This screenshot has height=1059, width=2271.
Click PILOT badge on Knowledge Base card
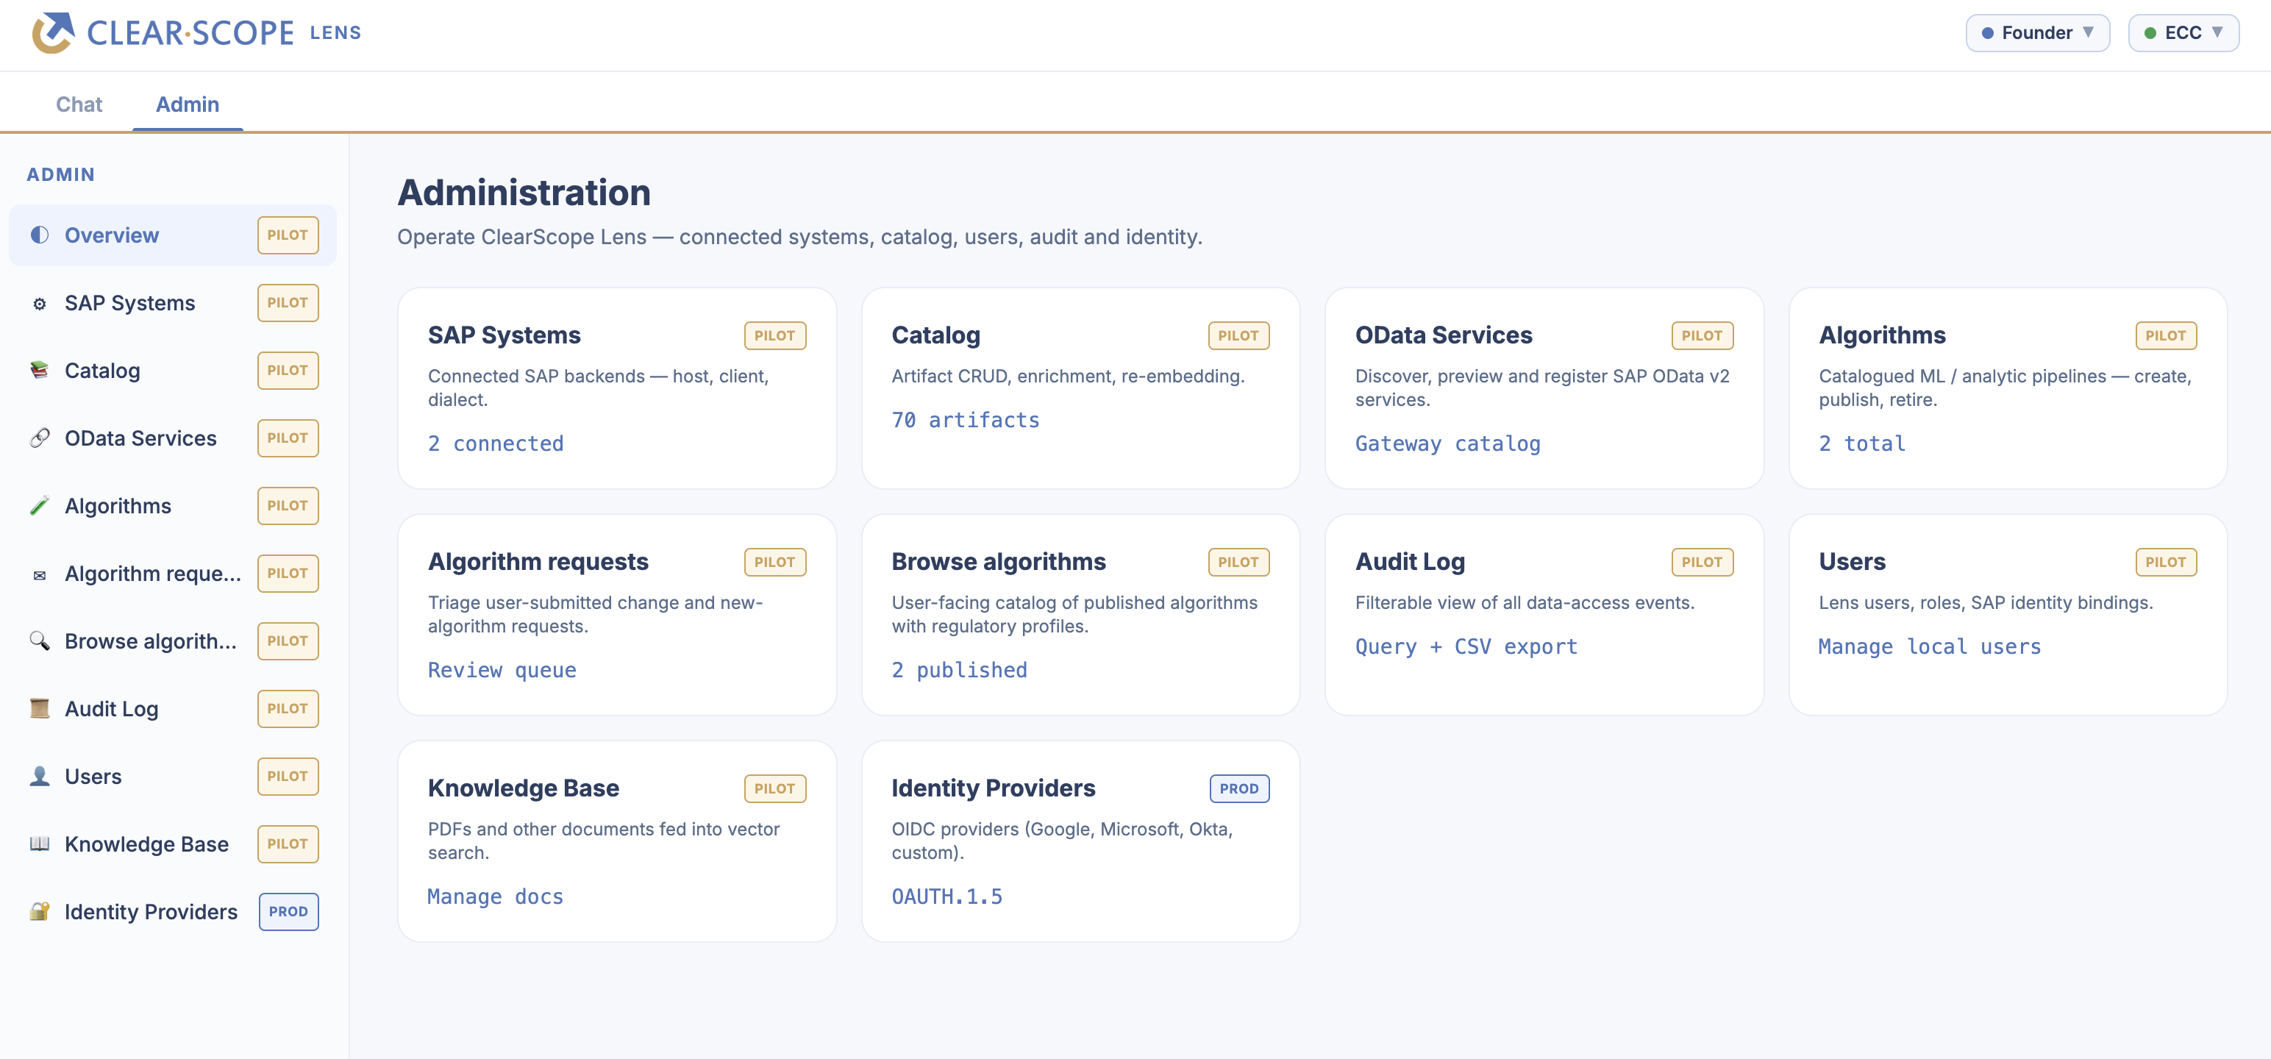click(x=775, y=788)
